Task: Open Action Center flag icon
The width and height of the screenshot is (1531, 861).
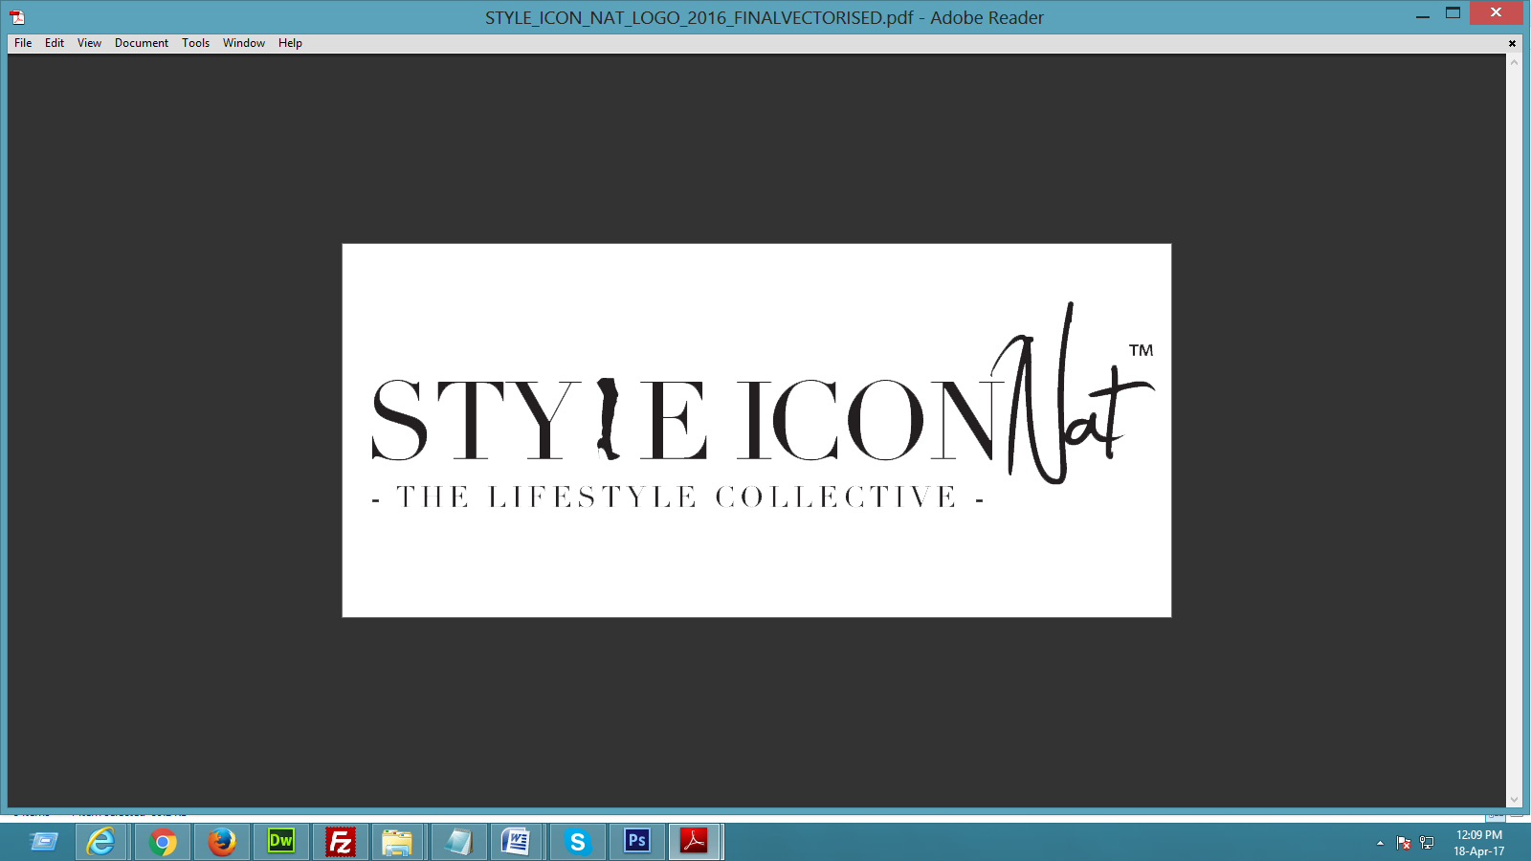Action: [x=1404, y=843]
